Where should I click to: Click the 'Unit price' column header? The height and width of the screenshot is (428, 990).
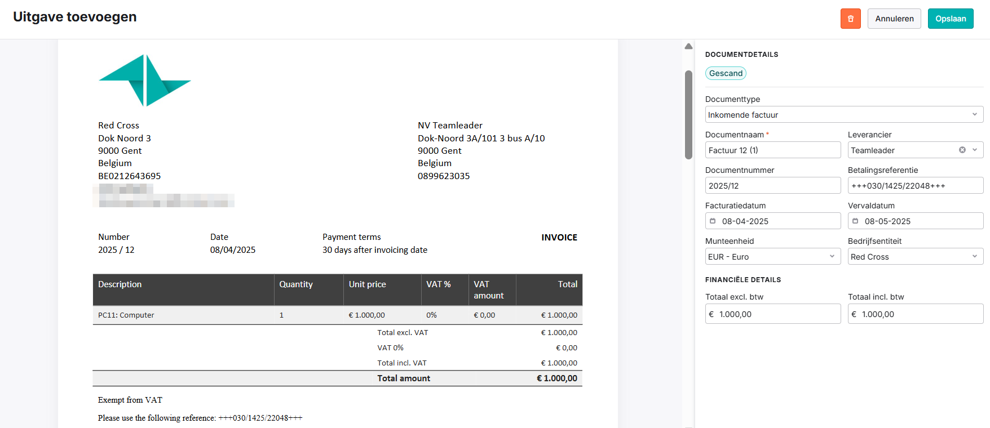pyautogui.click(x=368, y=284)
